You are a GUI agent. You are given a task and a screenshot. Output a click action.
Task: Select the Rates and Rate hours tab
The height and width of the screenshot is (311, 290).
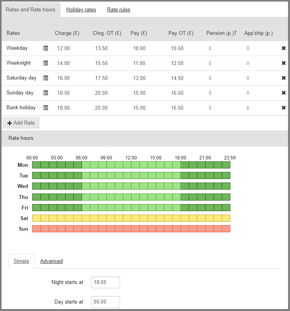click(31, 9)
